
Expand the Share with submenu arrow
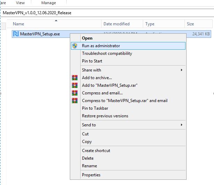[181, 70]
